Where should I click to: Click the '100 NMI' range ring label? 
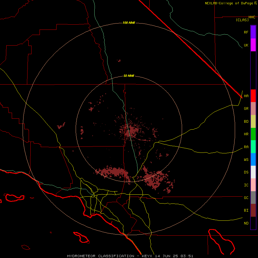point(129,23)
